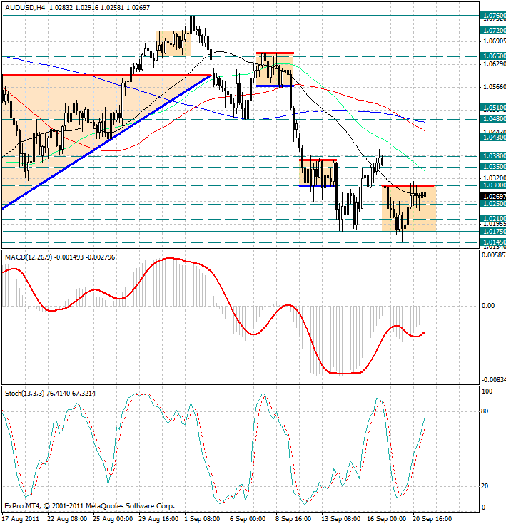Click the 1.0650 price level label
The width and height of the screenshot is (506, 524).
[x=493, y=56]
